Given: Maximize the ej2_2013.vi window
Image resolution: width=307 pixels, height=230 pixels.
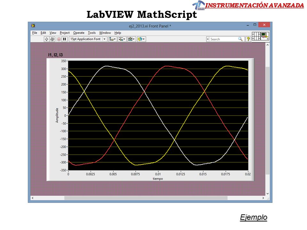Looking at the screenshot, I should [x=255, y=25].
